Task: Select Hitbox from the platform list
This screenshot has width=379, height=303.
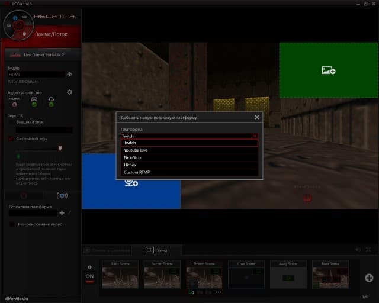Action: coord(189,165)
